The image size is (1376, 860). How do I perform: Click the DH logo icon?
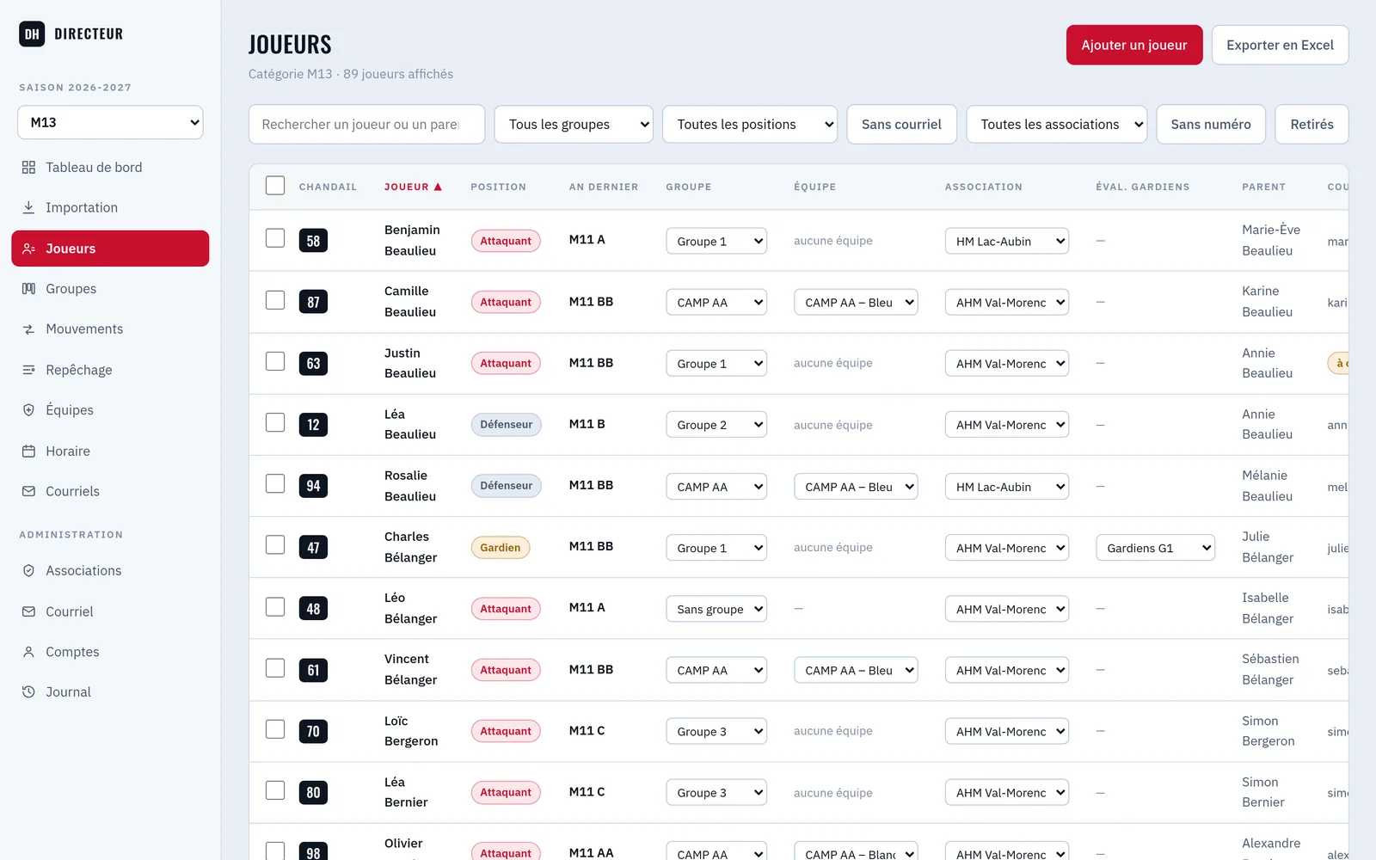[x=32, y=34]
